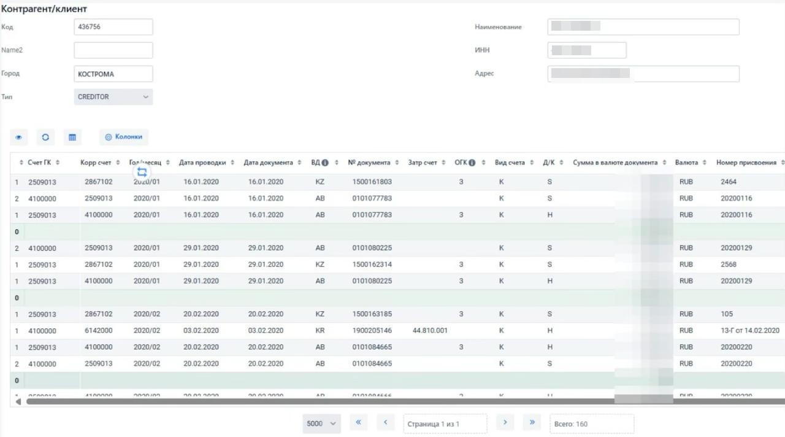This screenshot has width=785, height=437.
Task: Click the info icon next to ВД header
Action: pyautogui.click(x=325, y=163)
